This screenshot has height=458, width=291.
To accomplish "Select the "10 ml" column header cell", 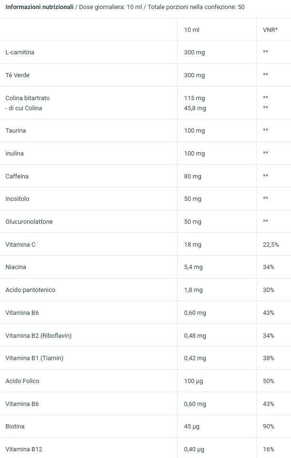I will pyautogui.click(x=191, y=30).
